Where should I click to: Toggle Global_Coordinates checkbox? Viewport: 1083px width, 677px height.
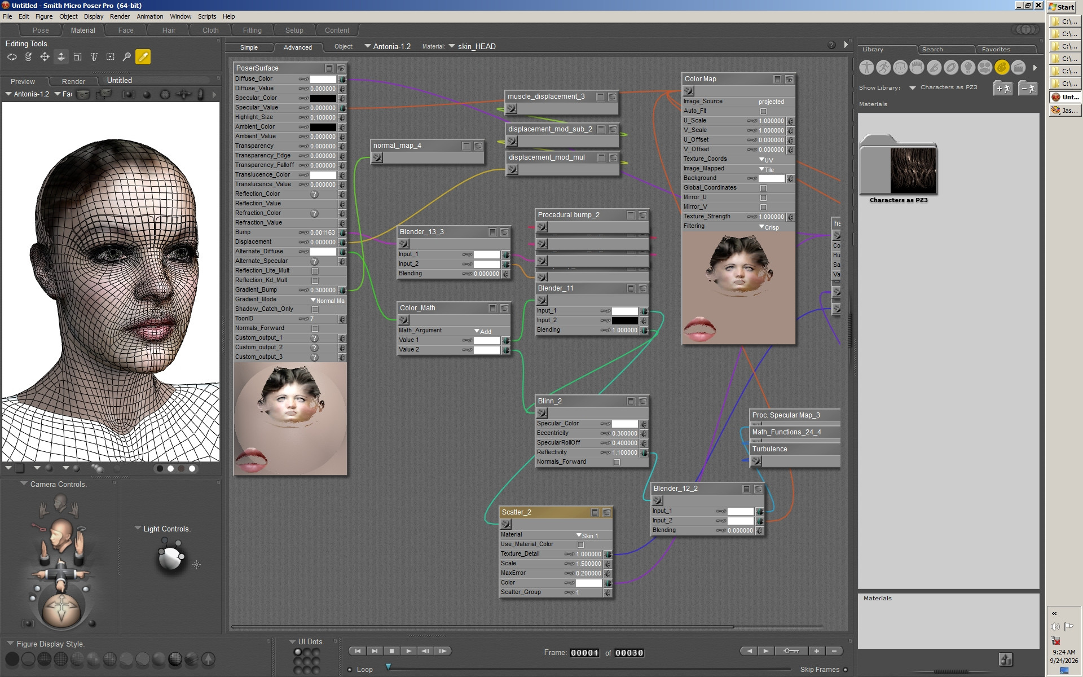[763, 188]
